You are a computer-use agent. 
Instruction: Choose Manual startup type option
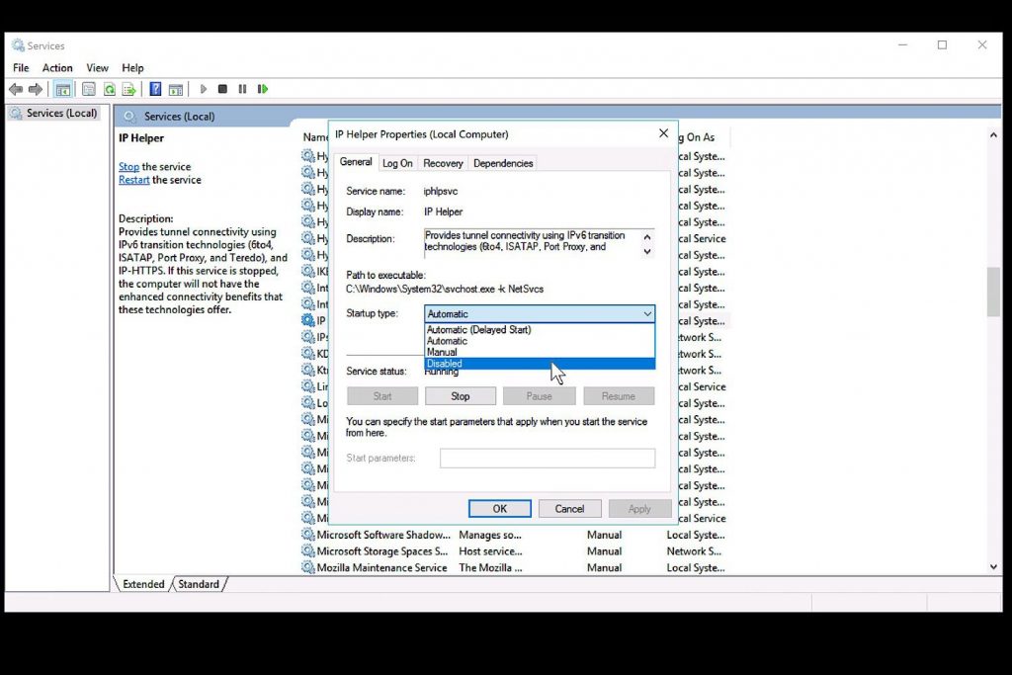442,352
